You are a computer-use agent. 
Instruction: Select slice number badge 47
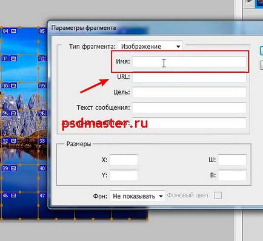(42, 195)
